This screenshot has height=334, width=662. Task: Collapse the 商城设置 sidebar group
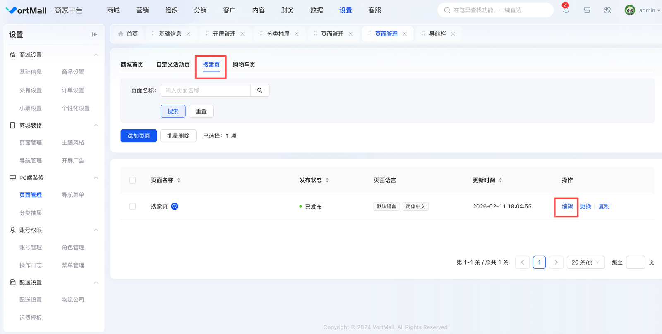[x=96, y=55]
